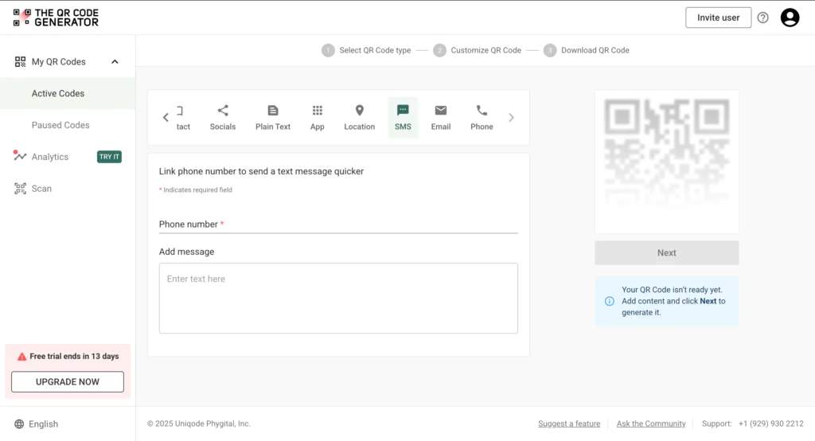Click the Next button
The height and width of the screenshot is (441, 815).
[x=667, y=253]
